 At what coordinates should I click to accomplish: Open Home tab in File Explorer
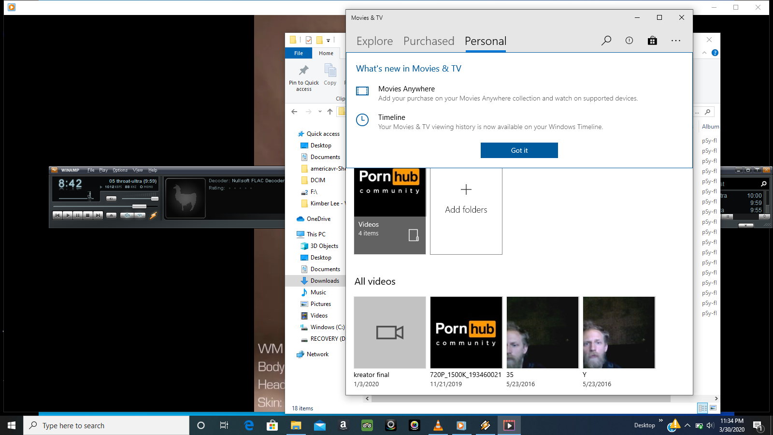[x=326, y=53]
